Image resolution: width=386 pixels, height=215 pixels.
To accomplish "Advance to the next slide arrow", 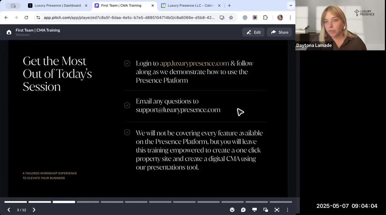I will 34,210.
